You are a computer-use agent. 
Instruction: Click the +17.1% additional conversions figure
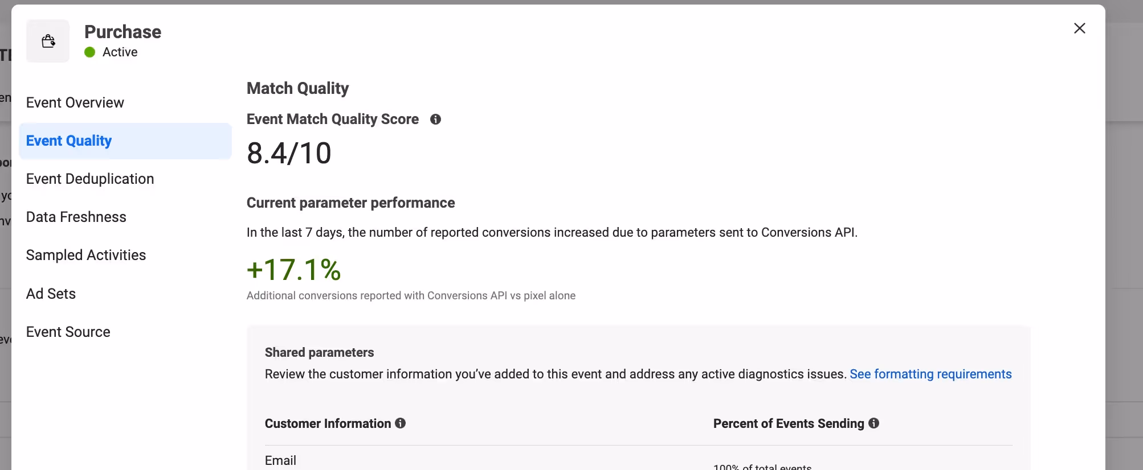(294, 270)
